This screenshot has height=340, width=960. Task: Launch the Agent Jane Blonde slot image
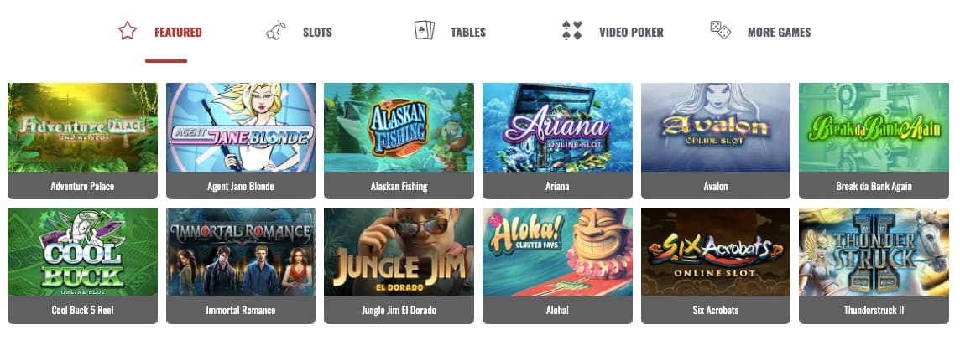coord(241,127)
